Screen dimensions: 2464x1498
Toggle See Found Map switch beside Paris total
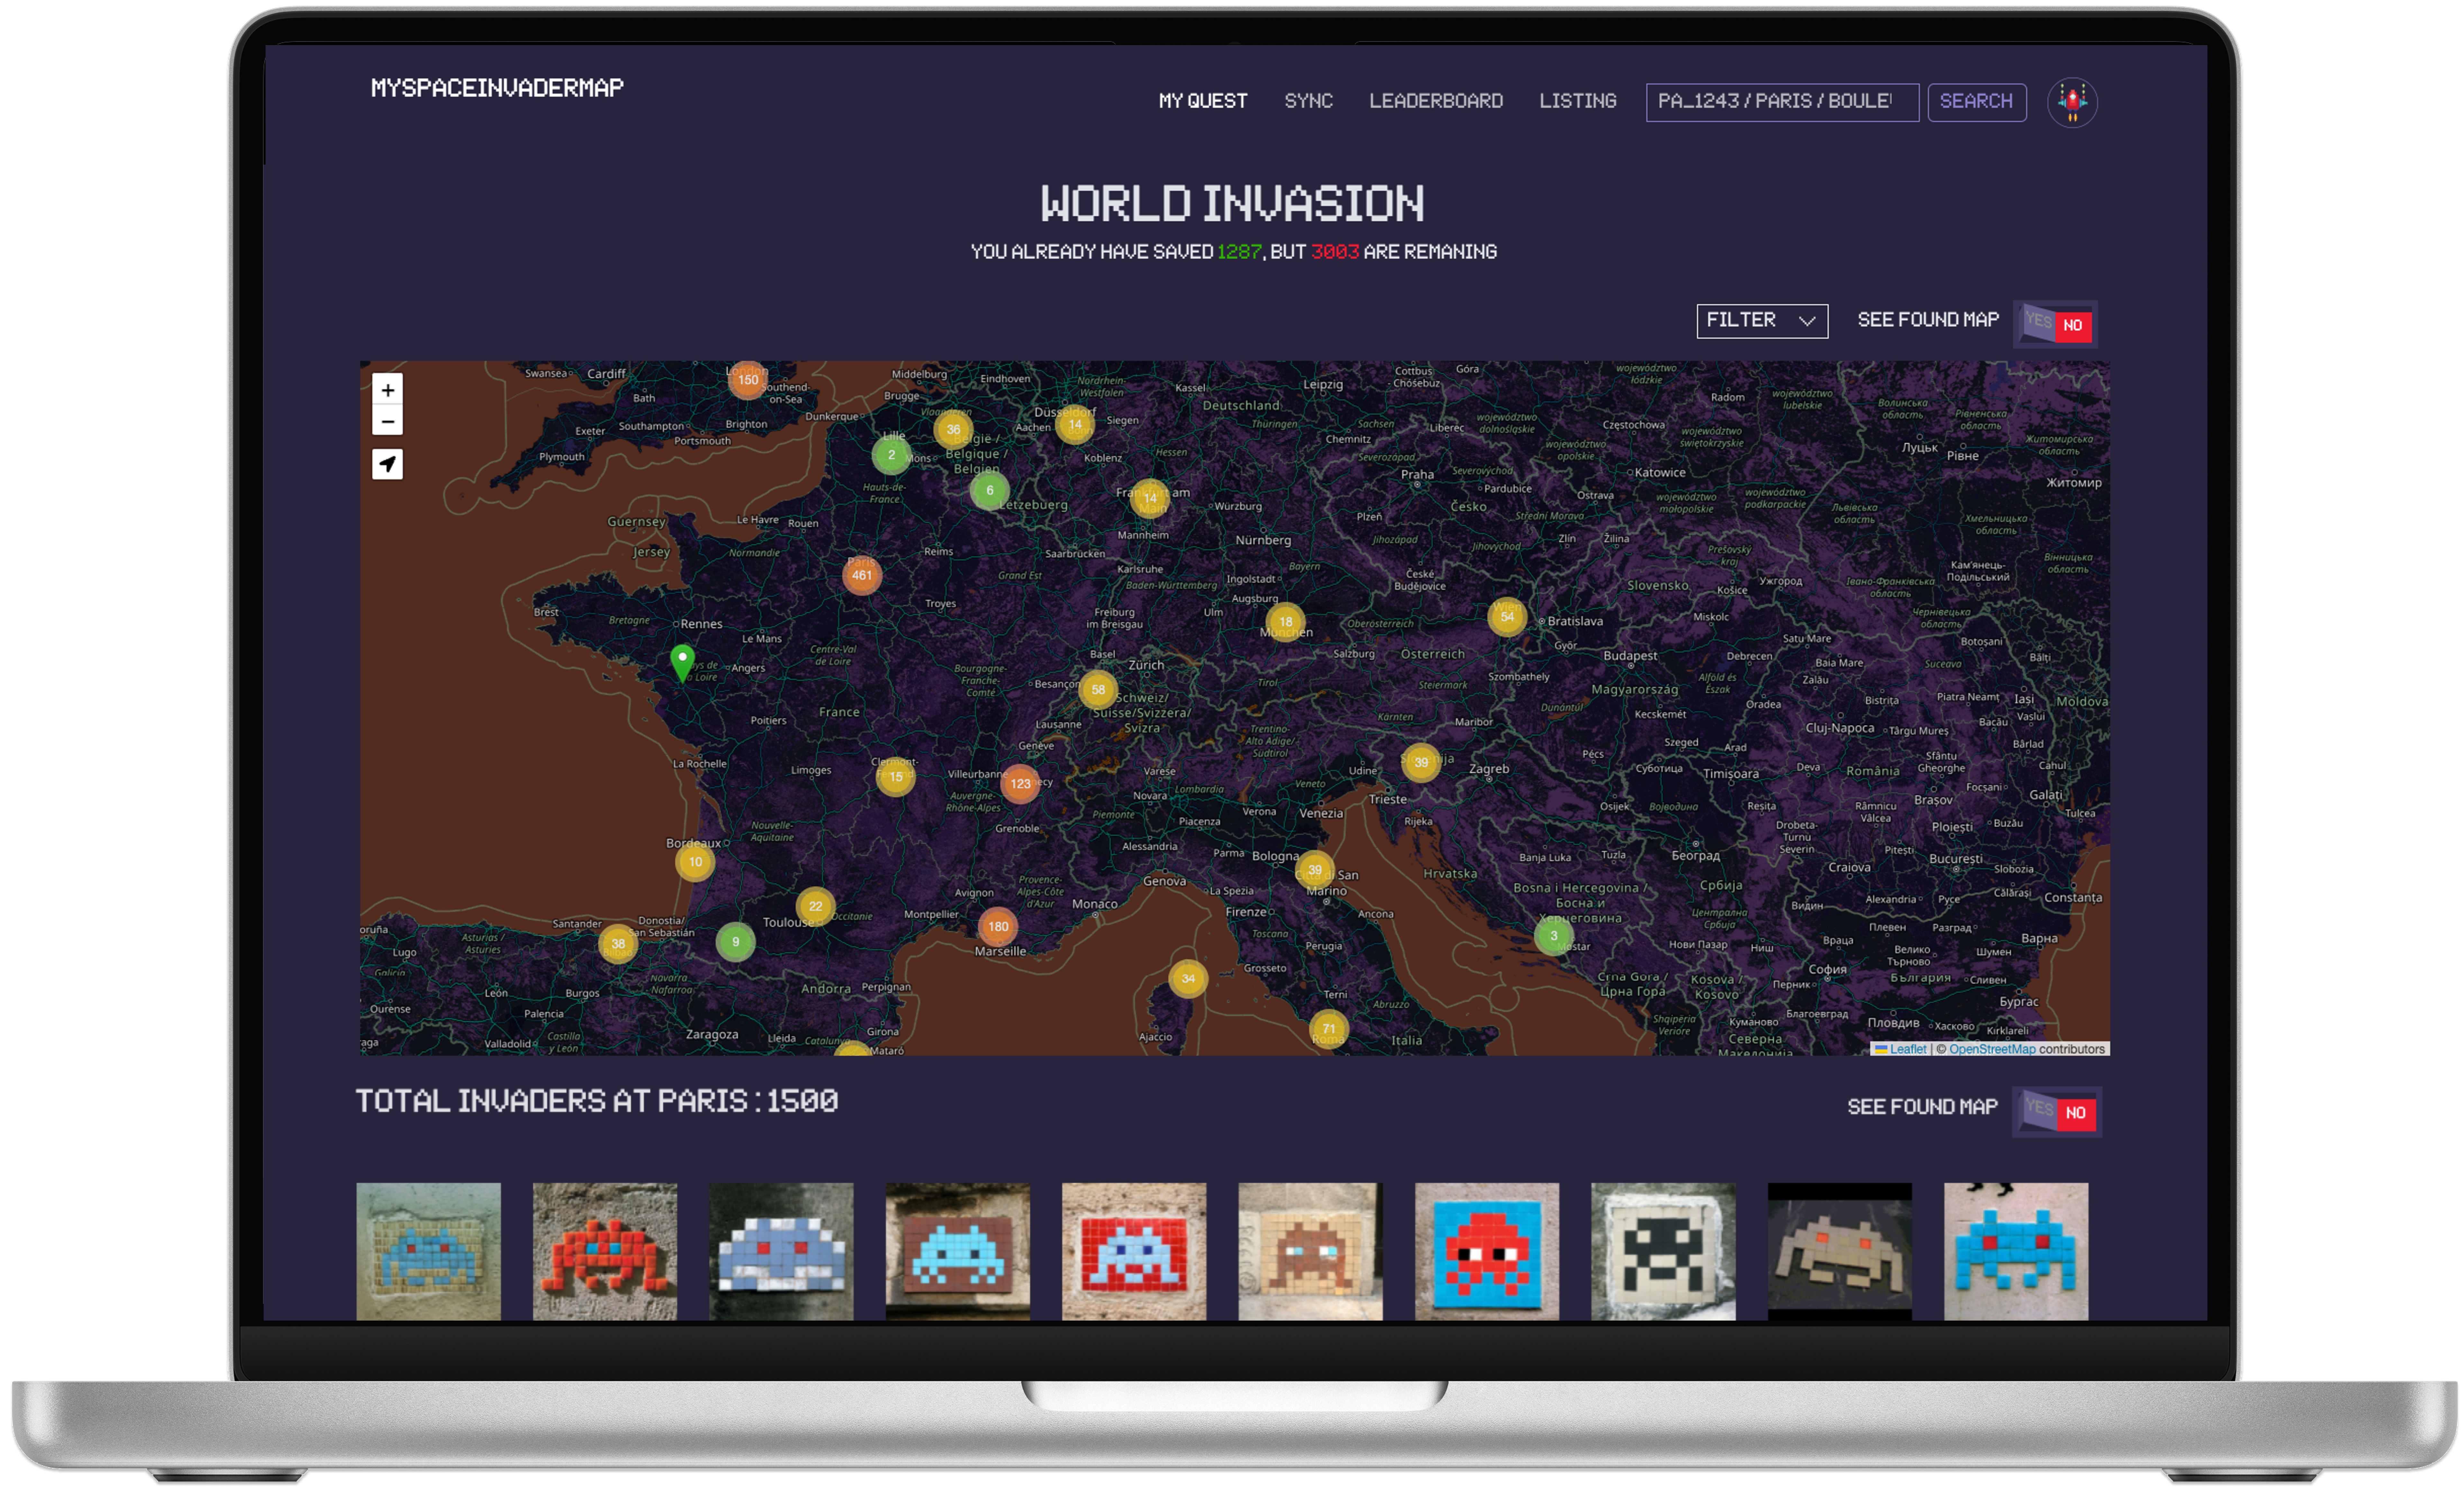tap(2057, 1112)
